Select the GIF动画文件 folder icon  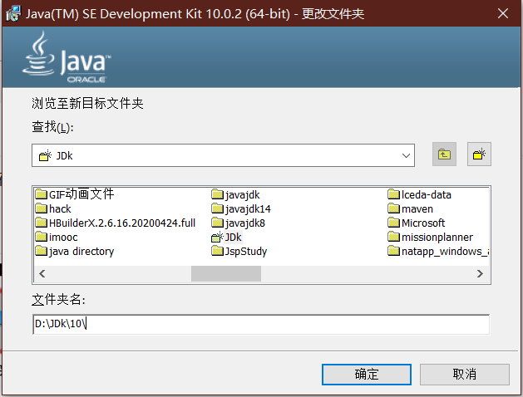(x=42, y=194)
